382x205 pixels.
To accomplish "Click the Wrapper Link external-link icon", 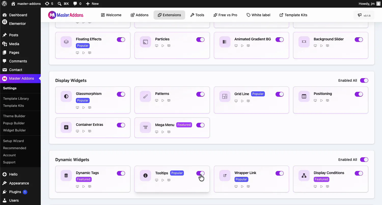I will (225, 176).
